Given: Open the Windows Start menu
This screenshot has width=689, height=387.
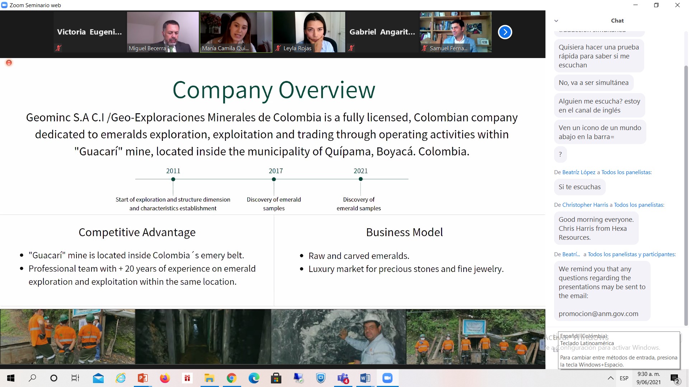Looking at the screenshot, I should 11,378.
